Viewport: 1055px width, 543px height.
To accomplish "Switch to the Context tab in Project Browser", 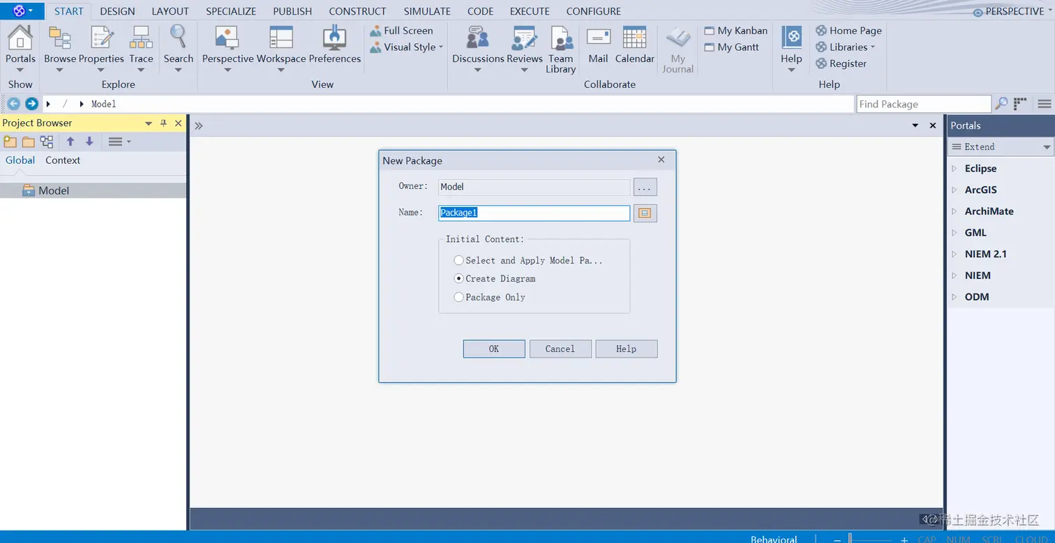I will tap(63, 160).
